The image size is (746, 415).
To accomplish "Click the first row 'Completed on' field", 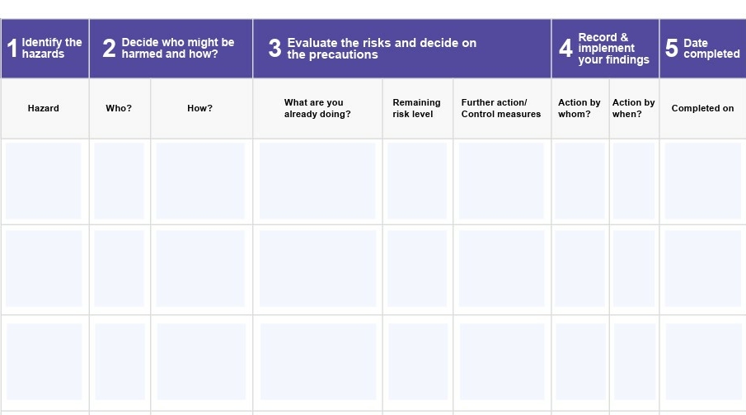I will (x=703, y=181).
